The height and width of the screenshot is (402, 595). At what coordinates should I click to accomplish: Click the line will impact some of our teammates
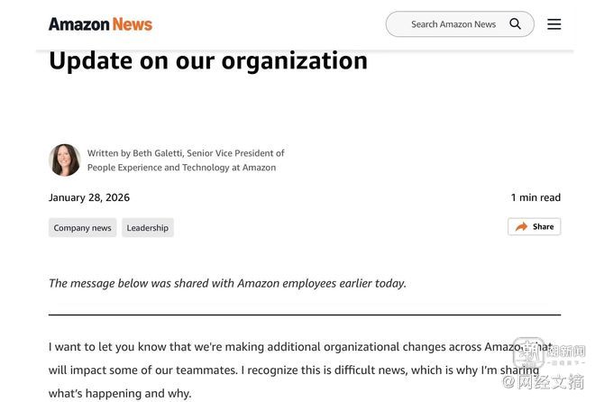tap(142, 370)
